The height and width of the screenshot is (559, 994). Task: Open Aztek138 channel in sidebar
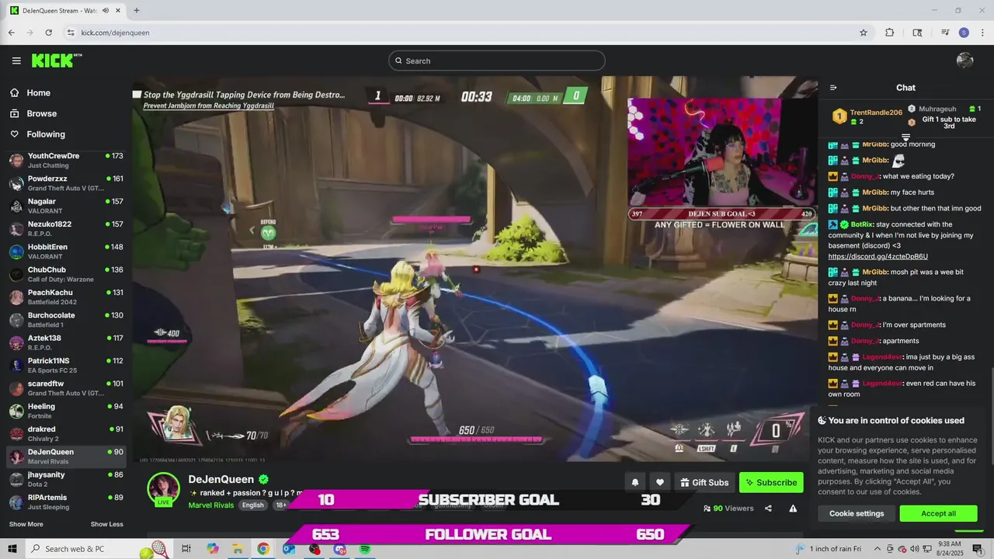coord(66,342)
